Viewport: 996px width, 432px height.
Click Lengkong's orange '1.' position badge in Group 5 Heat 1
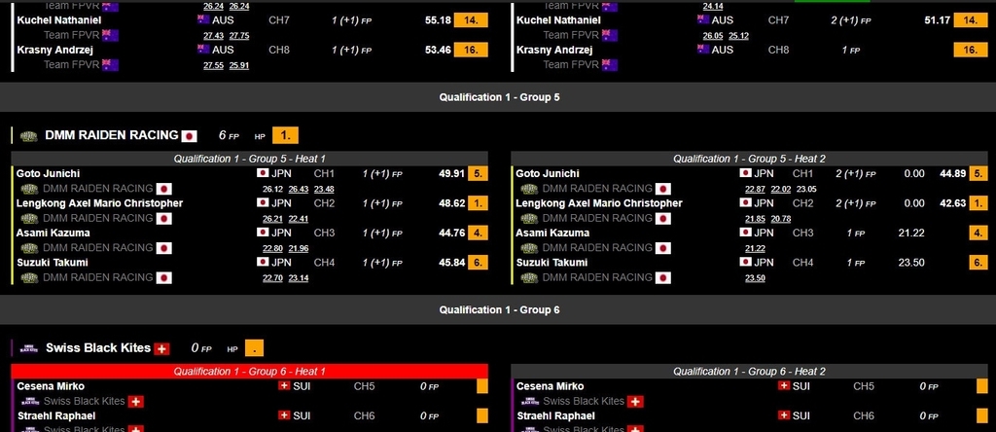[478, 203]
